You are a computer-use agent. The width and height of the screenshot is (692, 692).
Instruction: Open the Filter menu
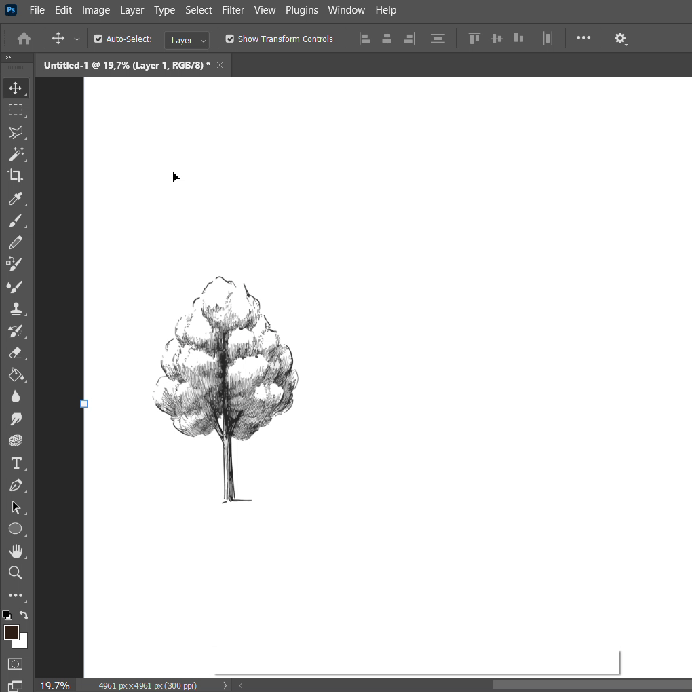[233, 10]
